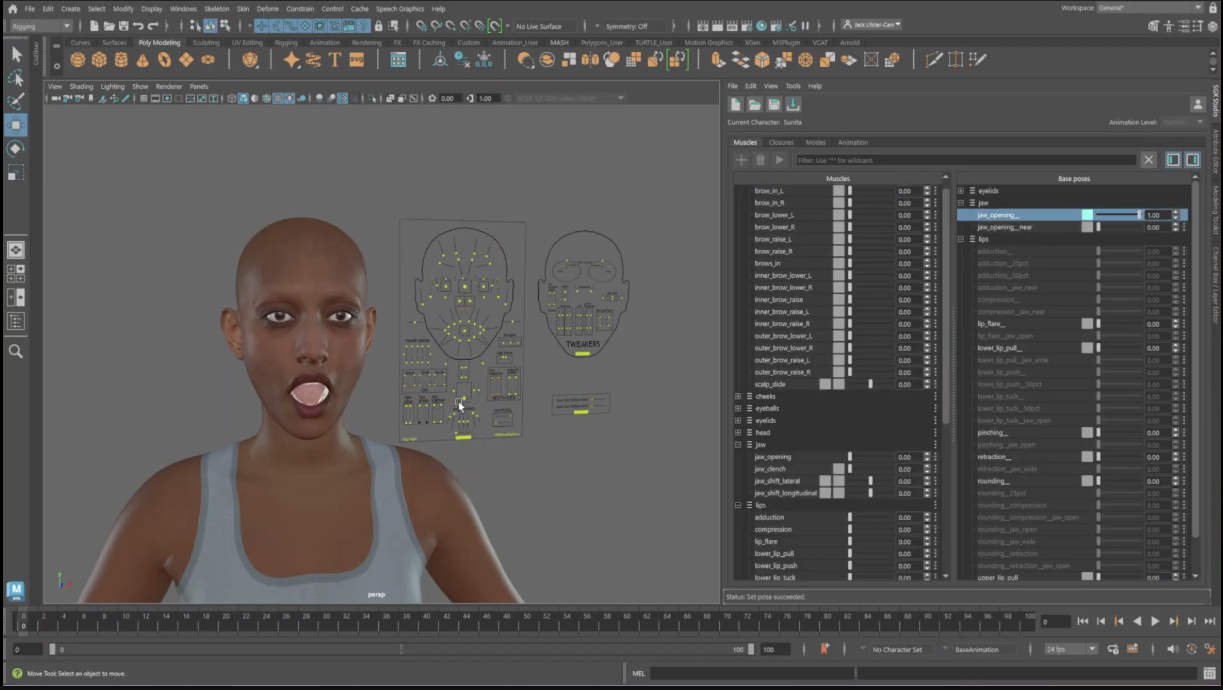Select the Rotate tool in toolbox

(16, 149)
